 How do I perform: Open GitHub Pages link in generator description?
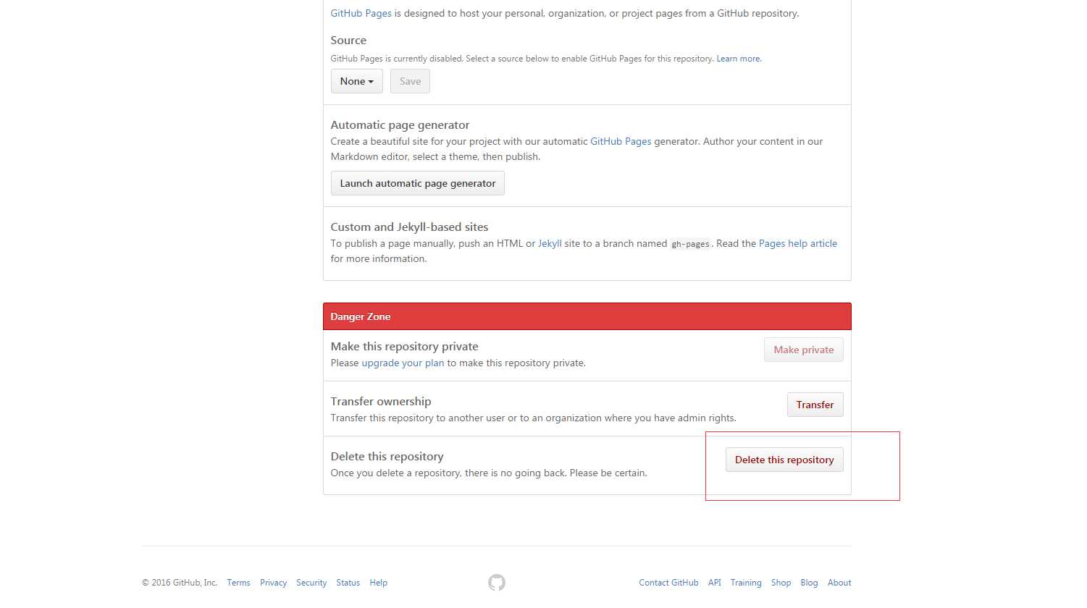point(621,142)
